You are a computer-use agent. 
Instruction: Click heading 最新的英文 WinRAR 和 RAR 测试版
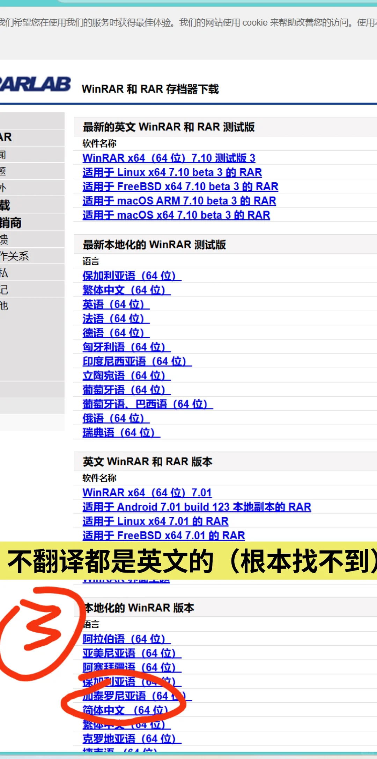coord(169,127)
